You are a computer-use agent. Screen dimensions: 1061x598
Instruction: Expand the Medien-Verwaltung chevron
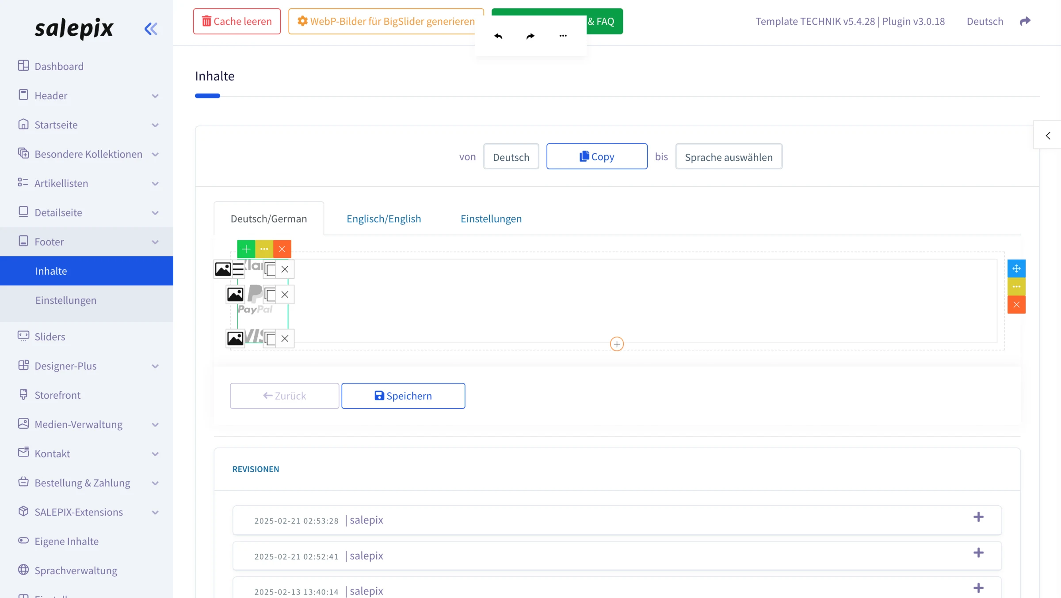155,424
